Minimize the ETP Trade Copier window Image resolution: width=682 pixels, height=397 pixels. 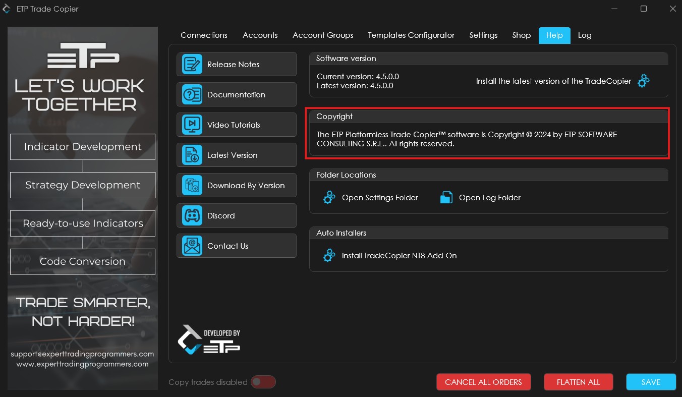click(614, 9)
